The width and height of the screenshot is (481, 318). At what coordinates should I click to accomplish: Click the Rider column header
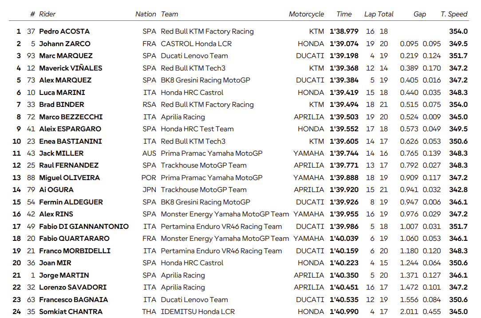click(x=47, y=14)
